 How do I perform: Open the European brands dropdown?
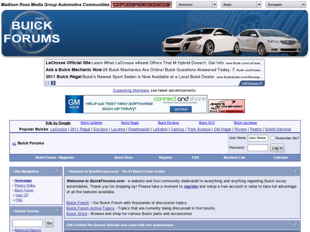(286, 5)
